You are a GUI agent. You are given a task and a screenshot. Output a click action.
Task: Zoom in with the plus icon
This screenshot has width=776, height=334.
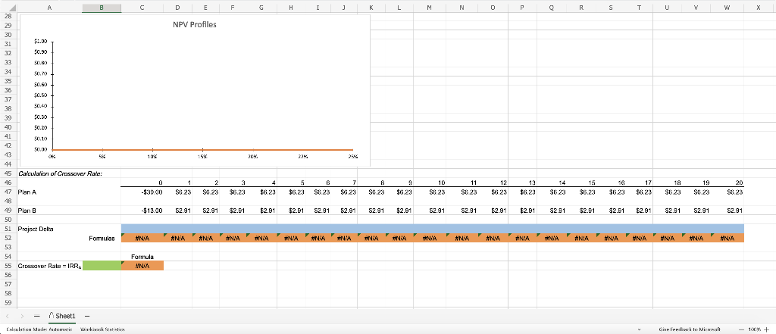767,329
